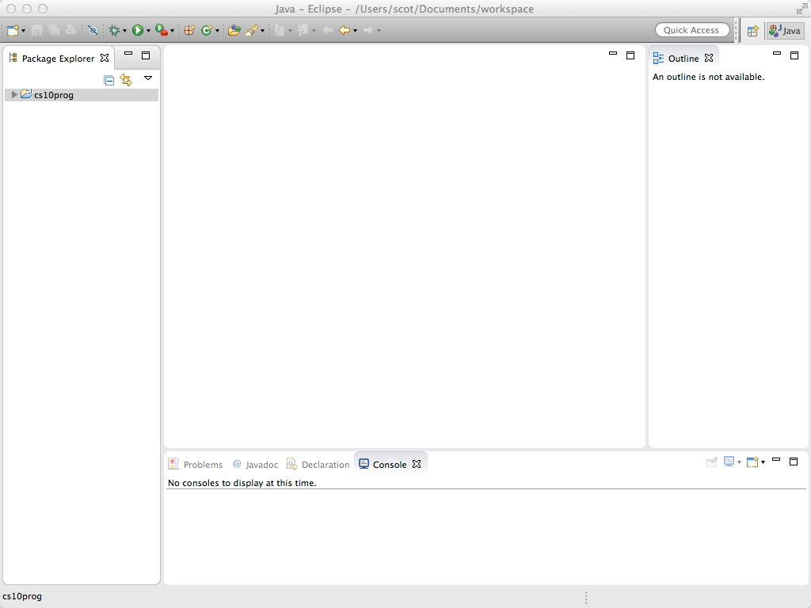The image size is (811, 608).
Task: Click the Open Console icon
Action: tap(752, 462)
